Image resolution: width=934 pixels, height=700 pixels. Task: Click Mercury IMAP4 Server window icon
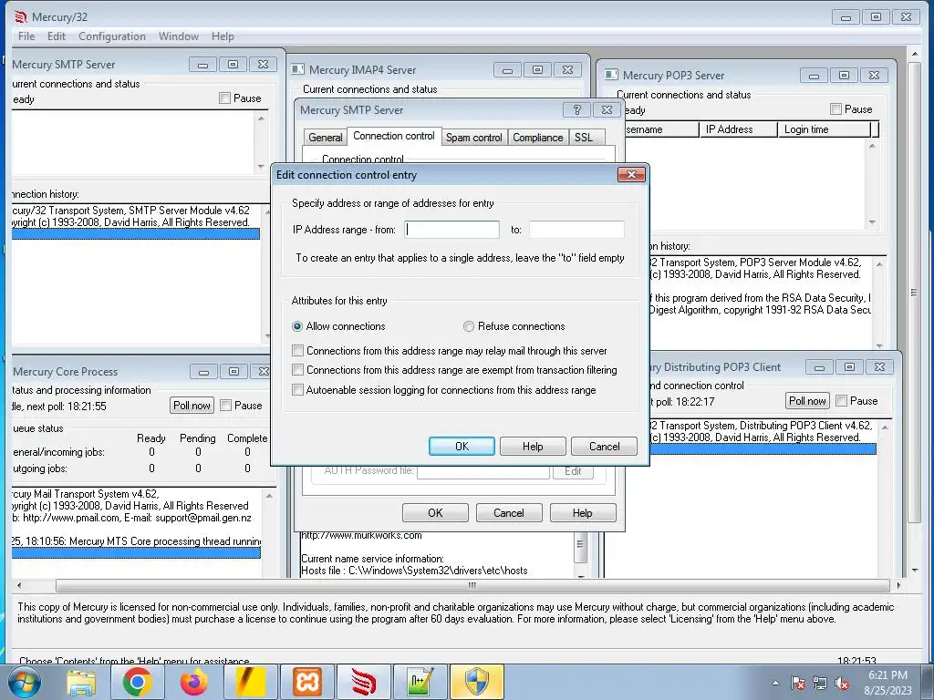298,69
